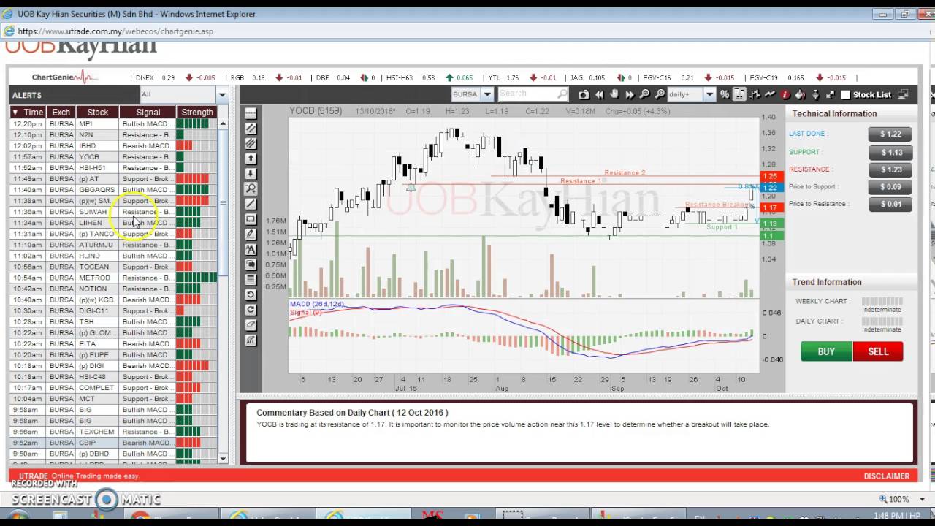Click the redo arrow in drawing toolbar
935x526 pixels.
coord(251,308)
